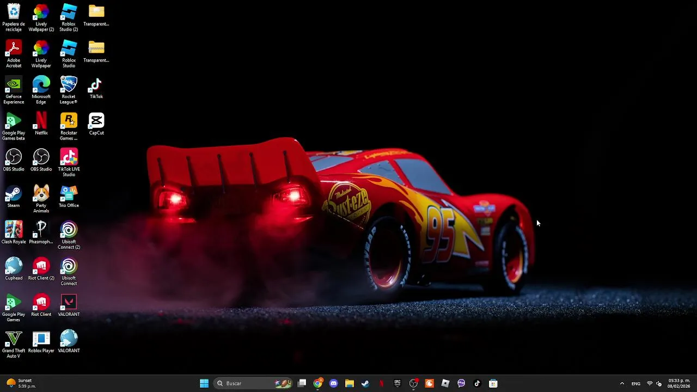Click the Cuphead desktop icon
Viewport: 697px width, 392px height.
click(14, 269)
